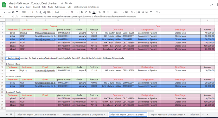Click the Print icon
The image size is (218, 118).
(x=13, y=12)
